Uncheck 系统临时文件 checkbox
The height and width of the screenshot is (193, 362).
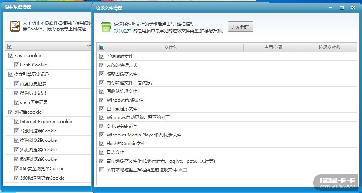[102, 56]
